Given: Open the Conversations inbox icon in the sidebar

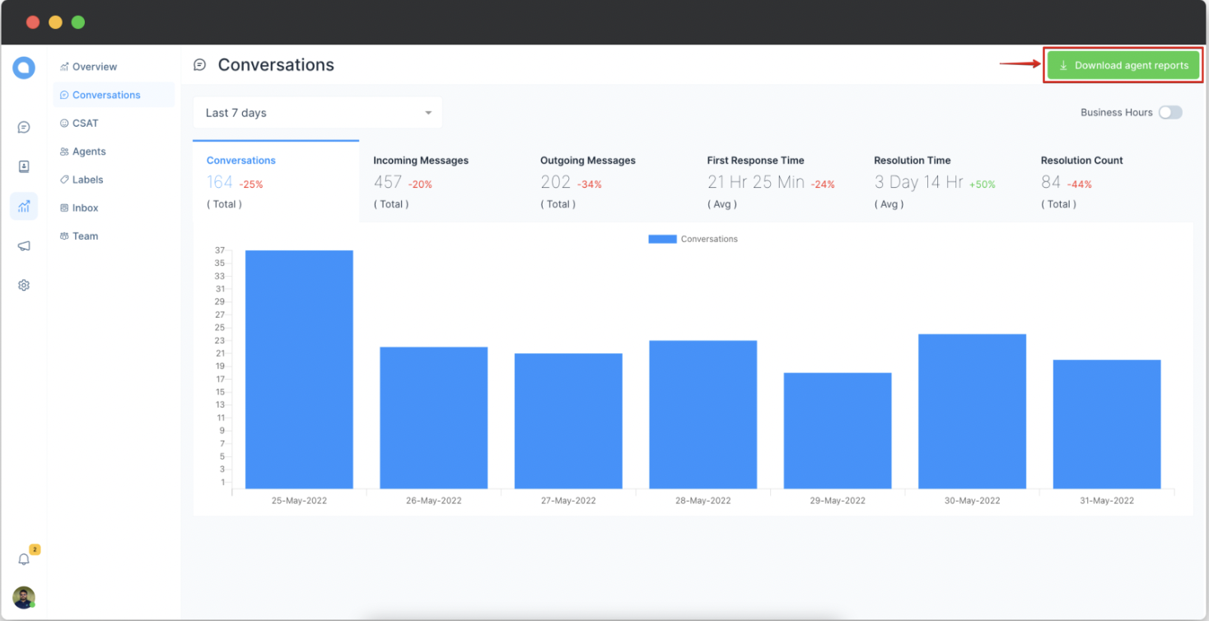Looking at the screenshot, I should [x=24, y=127].
